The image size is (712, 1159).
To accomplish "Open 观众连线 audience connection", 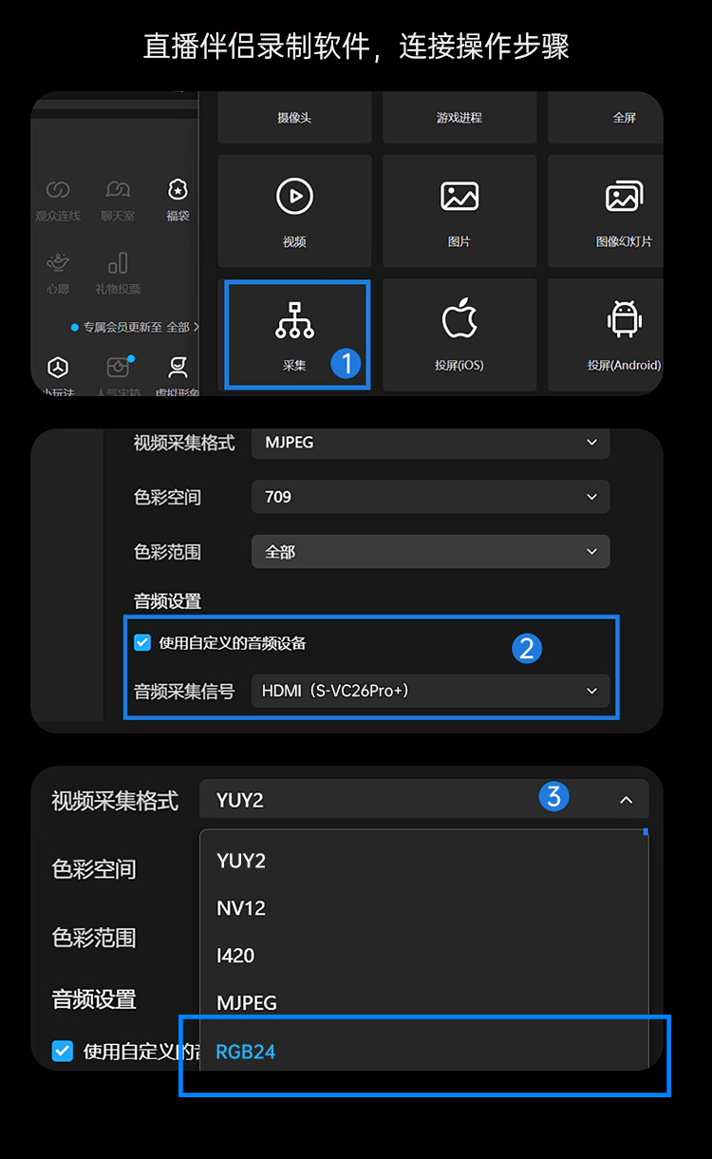I will coord(58,199).
